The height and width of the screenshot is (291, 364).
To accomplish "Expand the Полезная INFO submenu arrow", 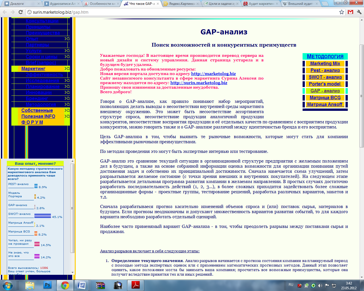I will [x=67, y=116].
